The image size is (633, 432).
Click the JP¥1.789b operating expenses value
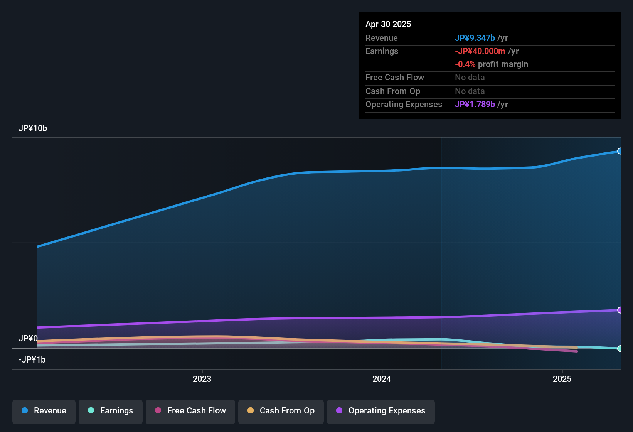[475, 105]
